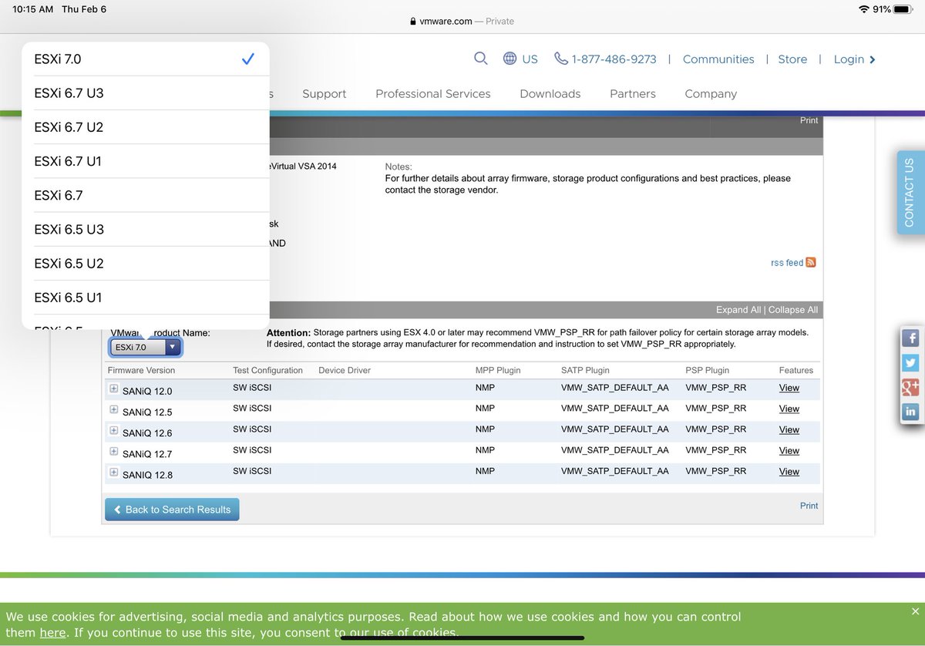Click the Test Configuration column header

(267, 371)
